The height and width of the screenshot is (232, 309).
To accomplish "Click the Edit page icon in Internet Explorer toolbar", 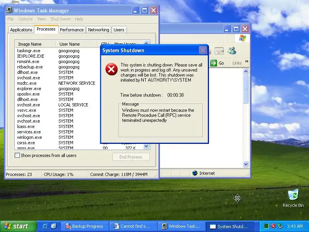I will [219, 51].
